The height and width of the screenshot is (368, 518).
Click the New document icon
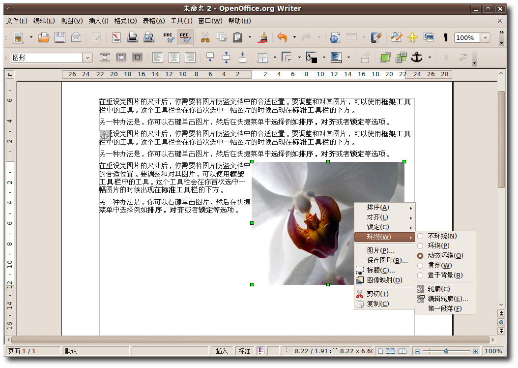tap(19, 37)
